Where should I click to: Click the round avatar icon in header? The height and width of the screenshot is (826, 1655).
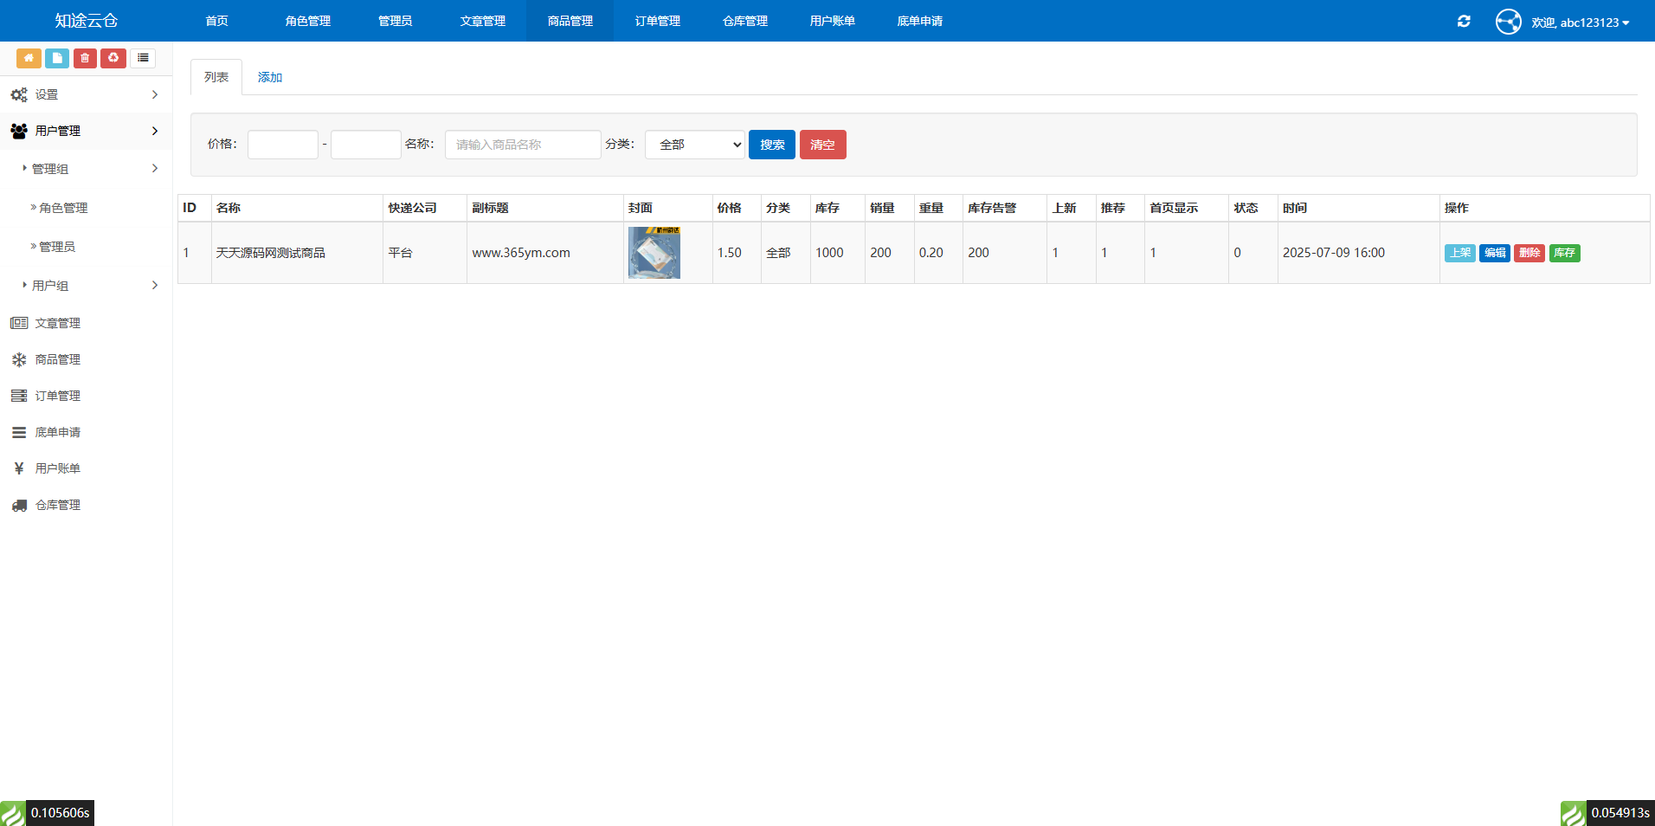coord(1508,22)
